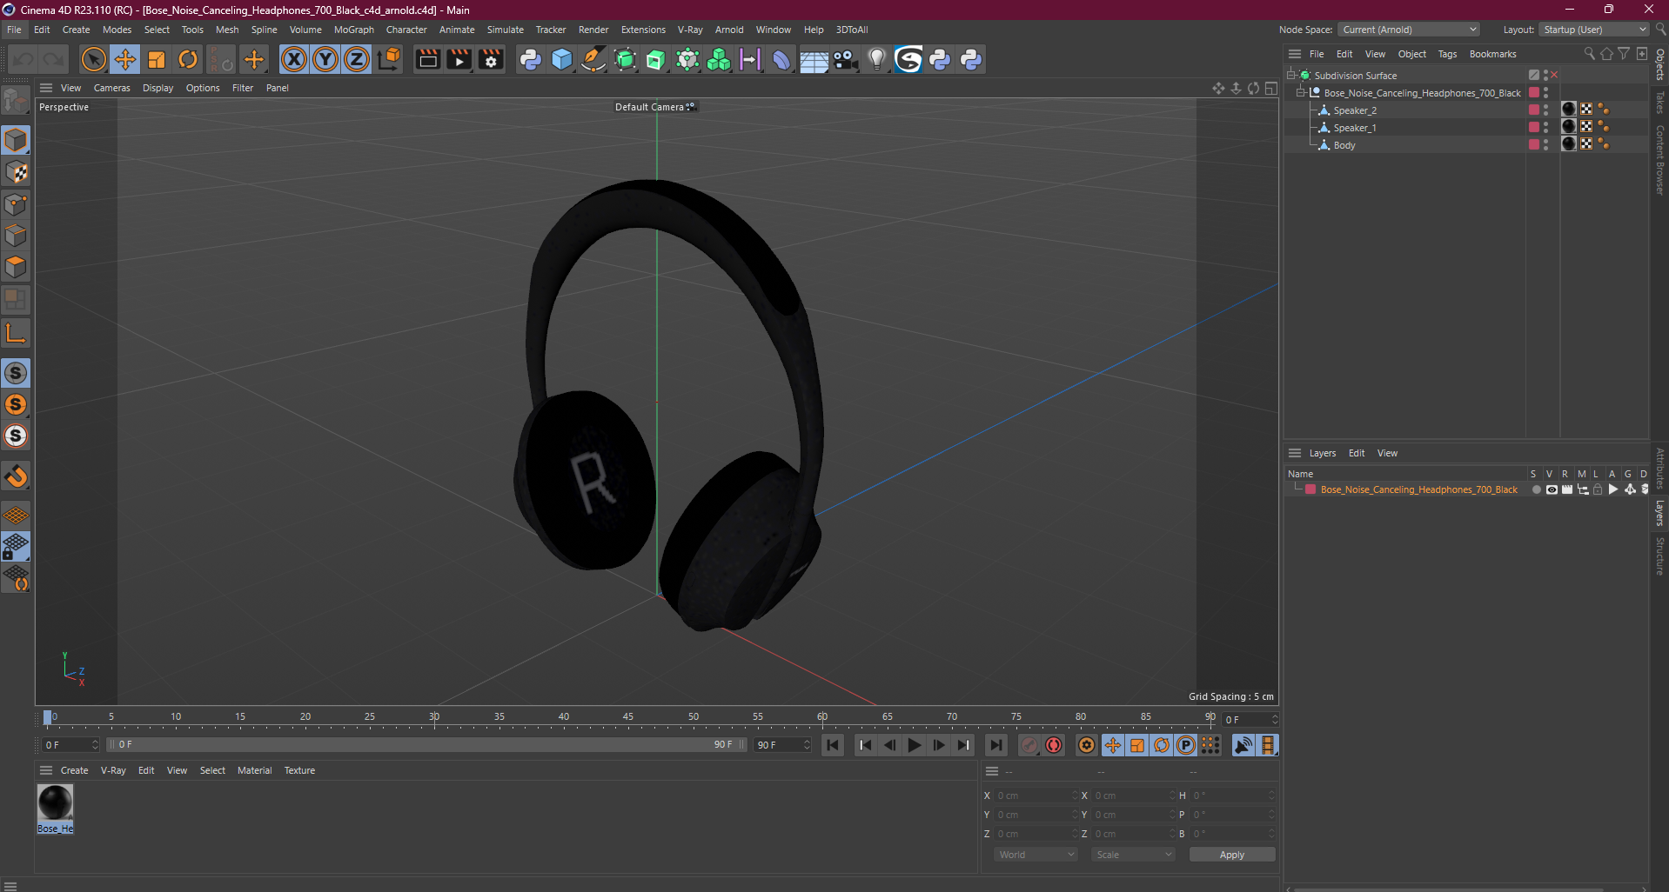The width and height of the screenshot is (1669, 892).
Task: Toggle Y axis lock
Action: tap(325, 59)
